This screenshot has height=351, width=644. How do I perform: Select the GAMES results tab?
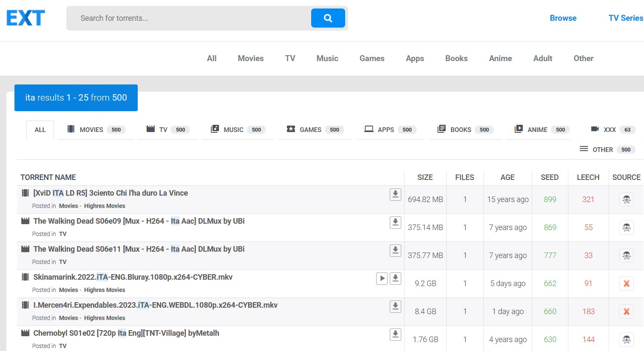click(x=315, y=130)
